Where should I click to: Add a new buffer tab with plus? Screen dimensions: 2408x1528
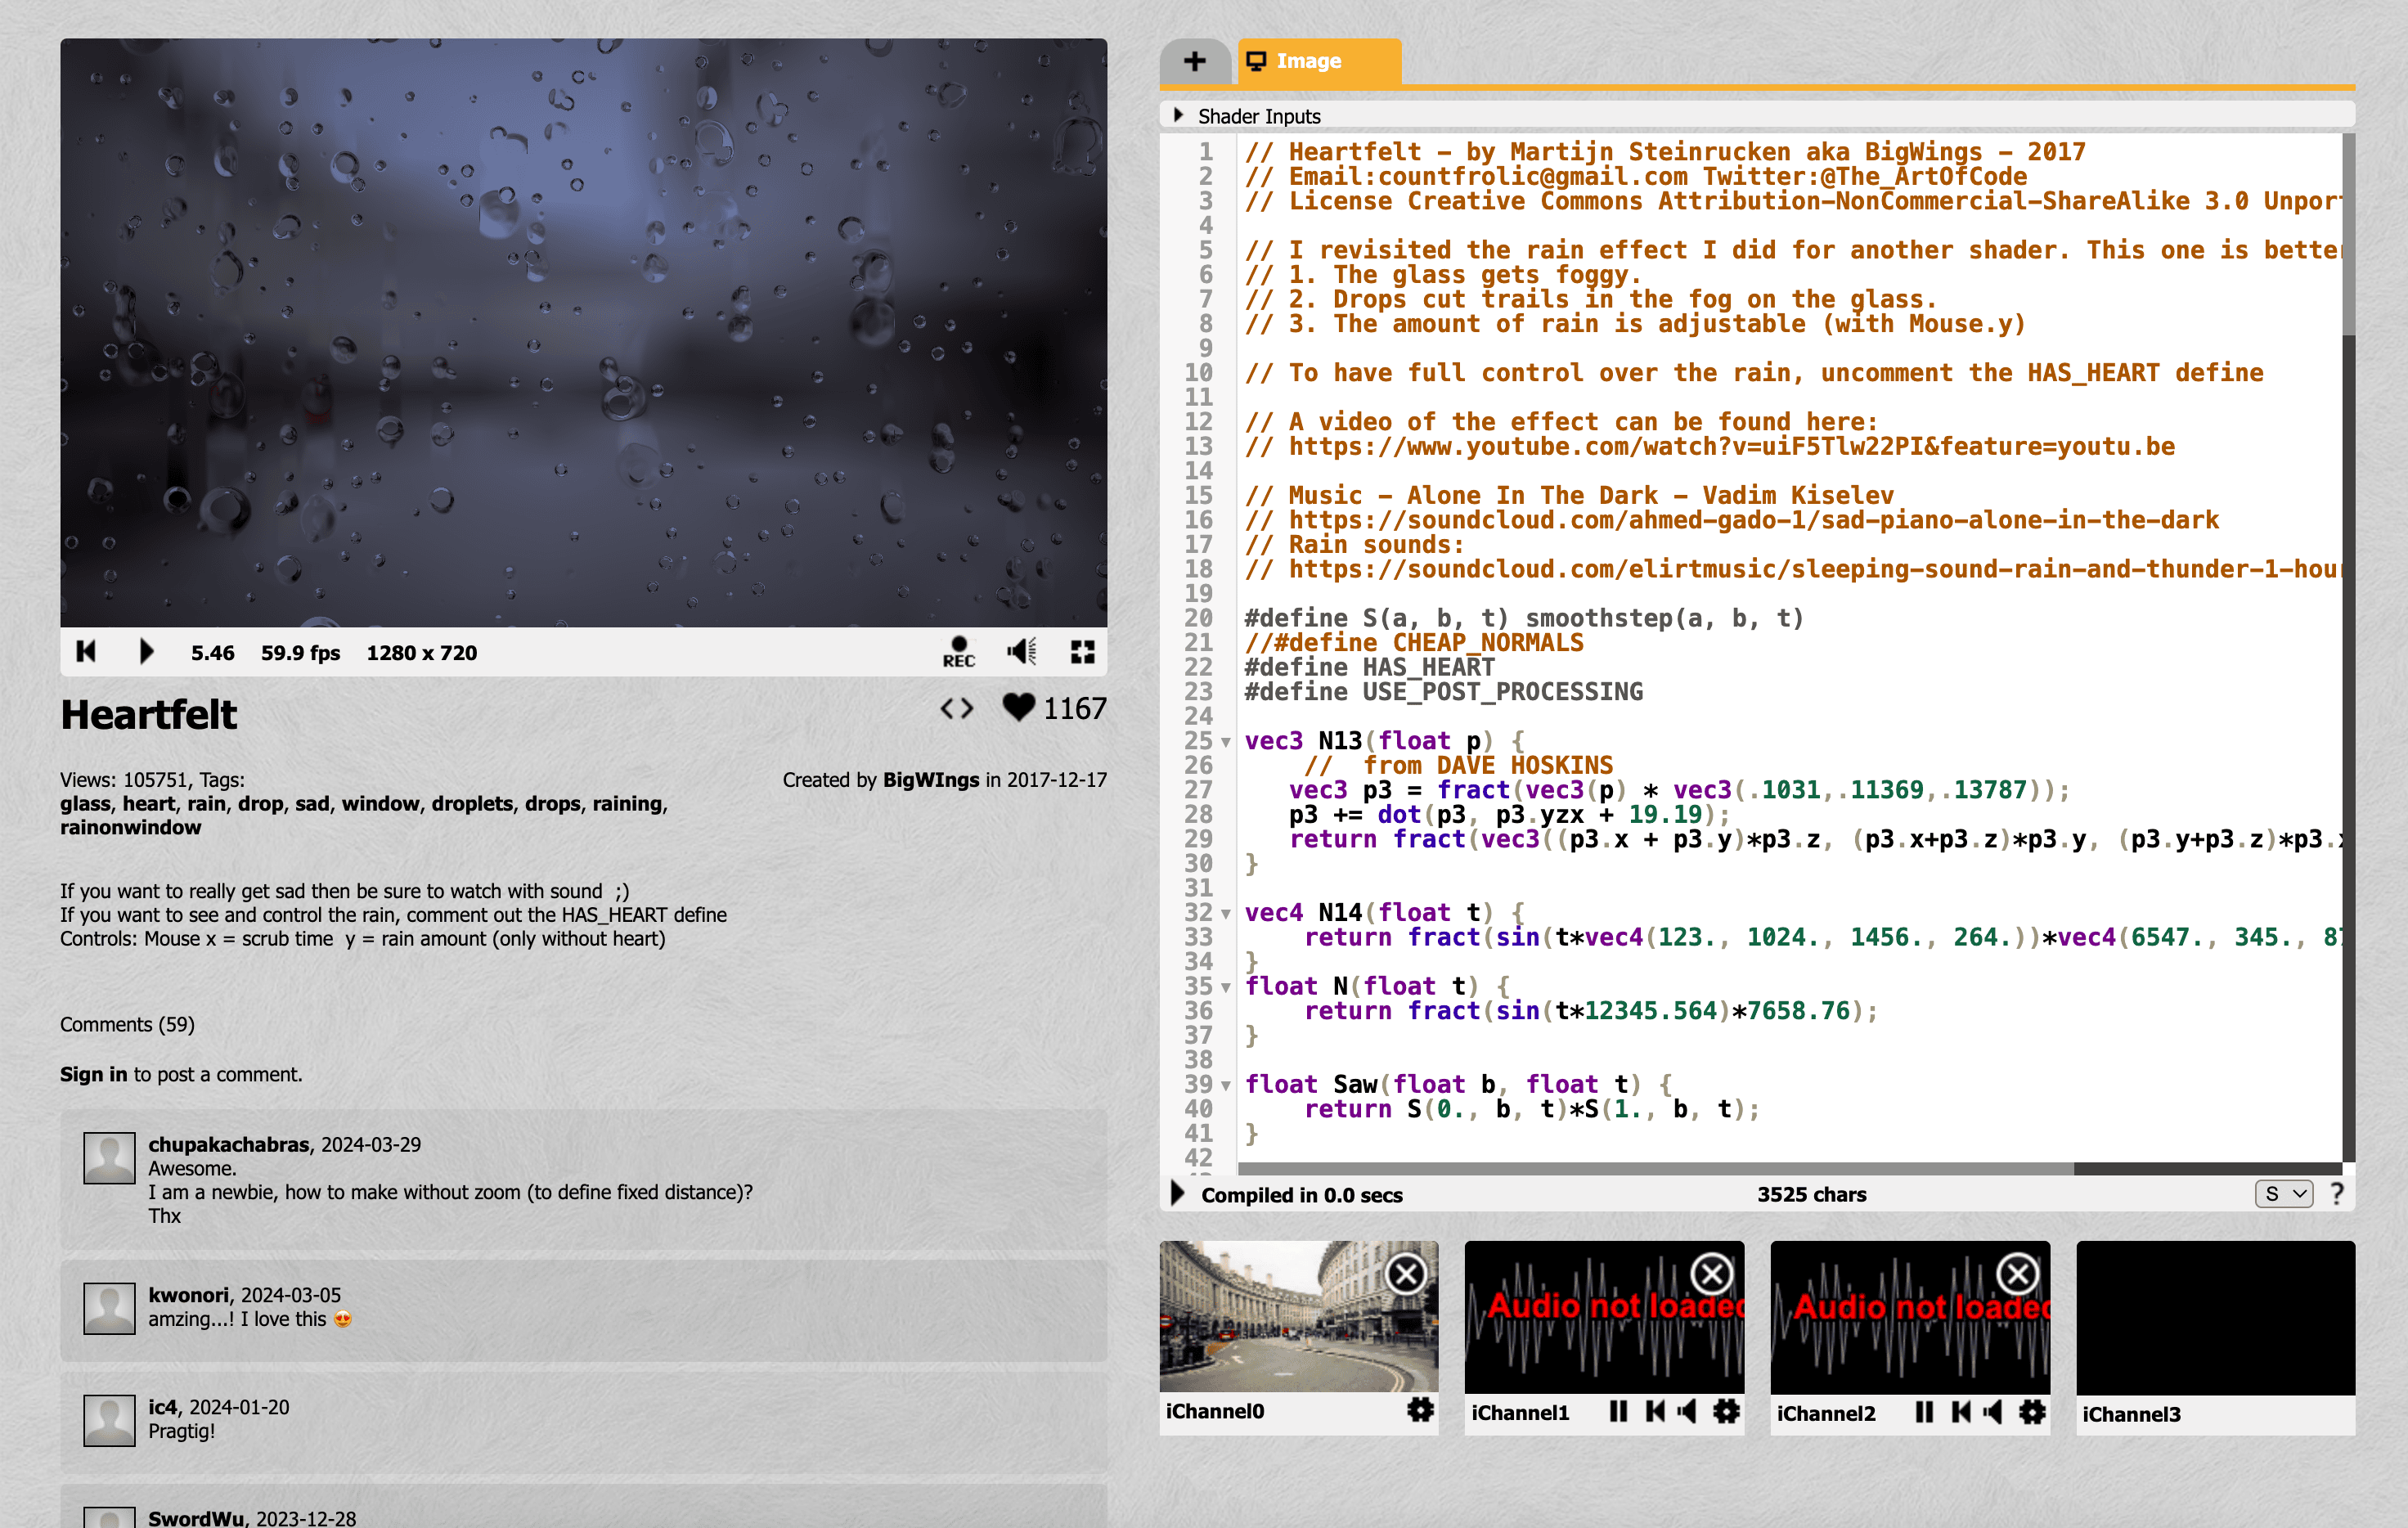pyautogui.click(x=1194, y=62)
